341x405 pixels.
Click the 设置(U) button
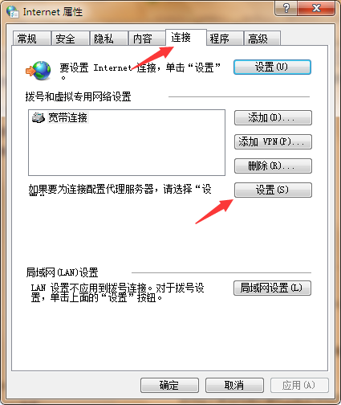pyautogui.click(x=272, y=67)
